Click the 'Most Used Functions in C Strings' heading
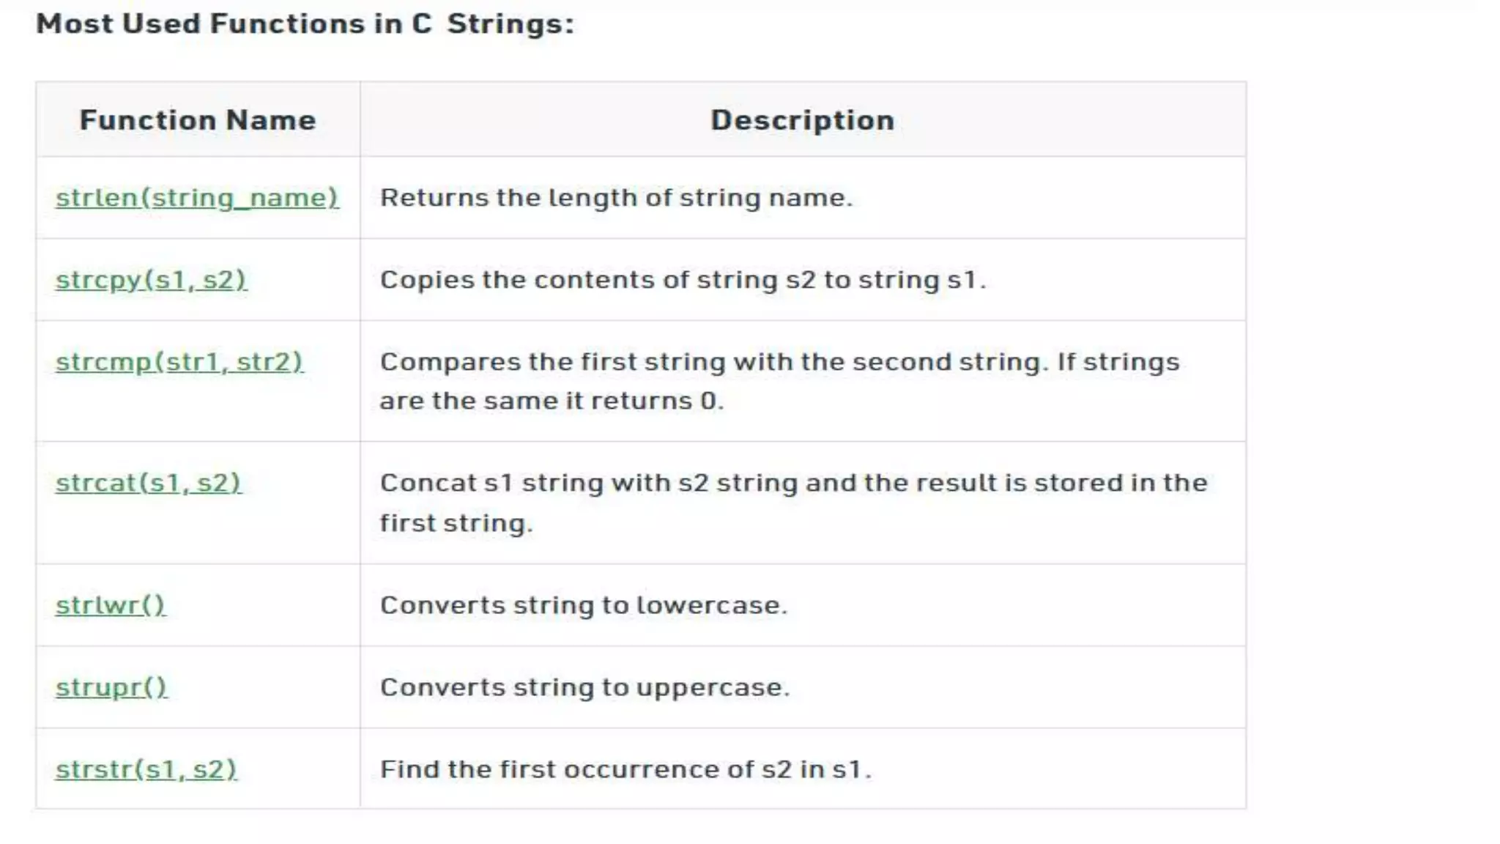The height and width of the screenshot is (844, 1500). coord(305,24)
